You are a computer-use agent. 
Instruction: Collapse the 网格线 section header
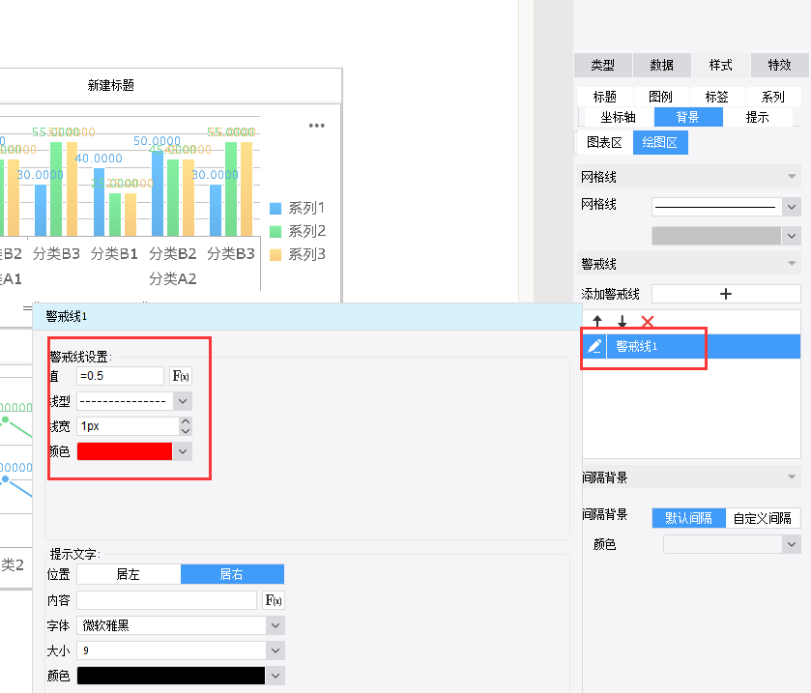point(689,177)
